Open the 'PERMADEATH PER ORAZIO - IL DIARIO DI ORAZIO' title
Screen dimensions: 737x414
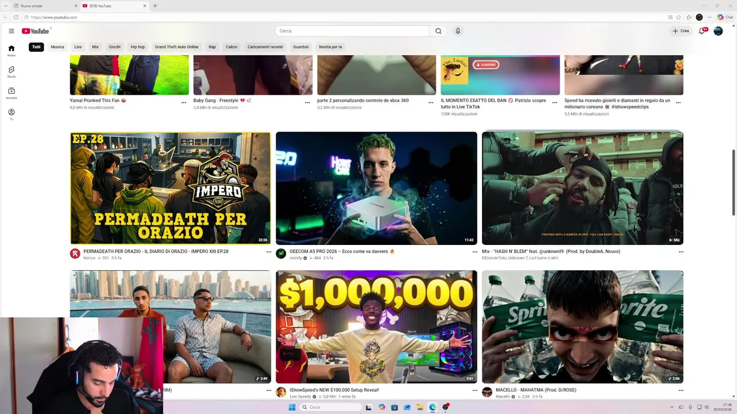(155, 251)
